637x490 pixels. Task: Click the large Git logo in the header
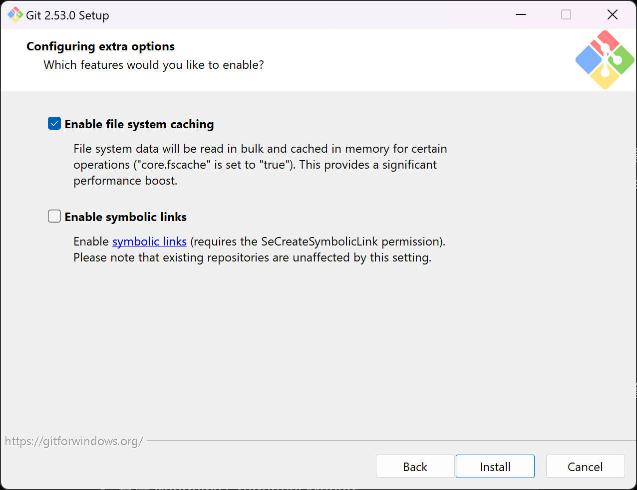(x=605, y=60)
